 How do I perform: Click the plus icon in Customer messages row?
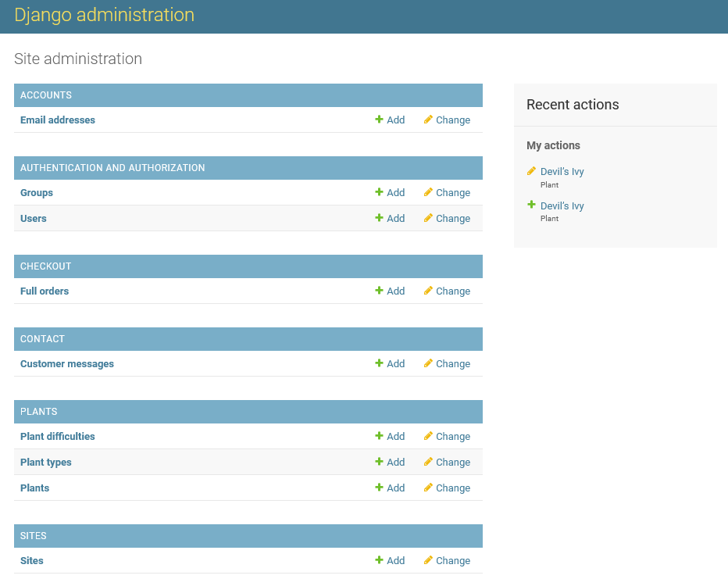click(x=379, y=363)
